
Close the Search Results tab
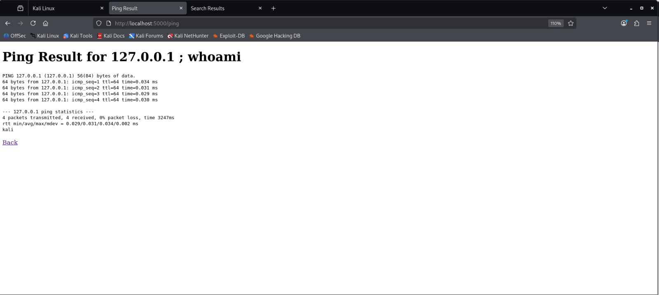(260, 8)
